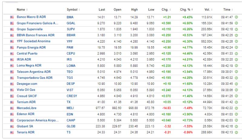Select the Edenor ADR name link
The height and width of the screenshot is (139, 242).
pos(26,114)
